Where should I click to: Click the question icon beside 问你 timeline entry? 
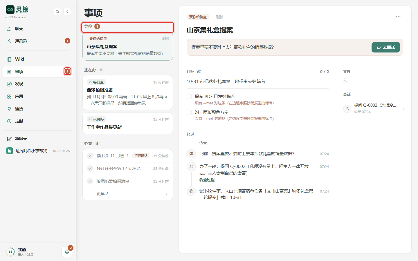pyautogui.click(x=191, y=154)
